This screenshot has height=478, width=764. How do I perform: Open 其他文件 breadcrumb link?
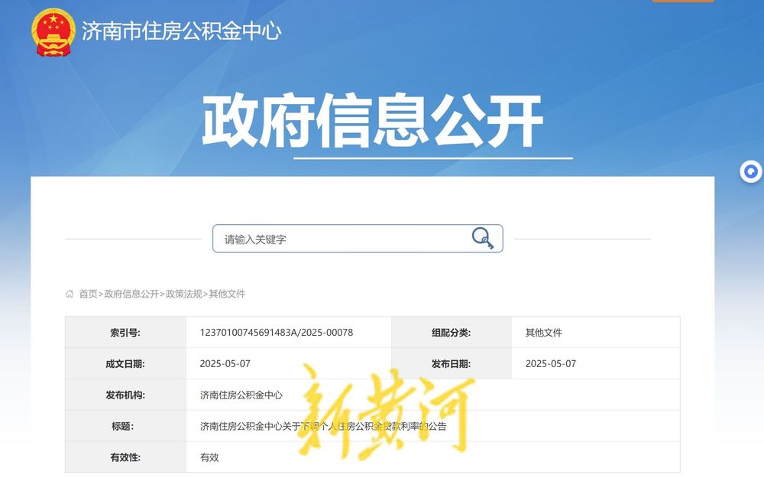[x=227, y=294]
